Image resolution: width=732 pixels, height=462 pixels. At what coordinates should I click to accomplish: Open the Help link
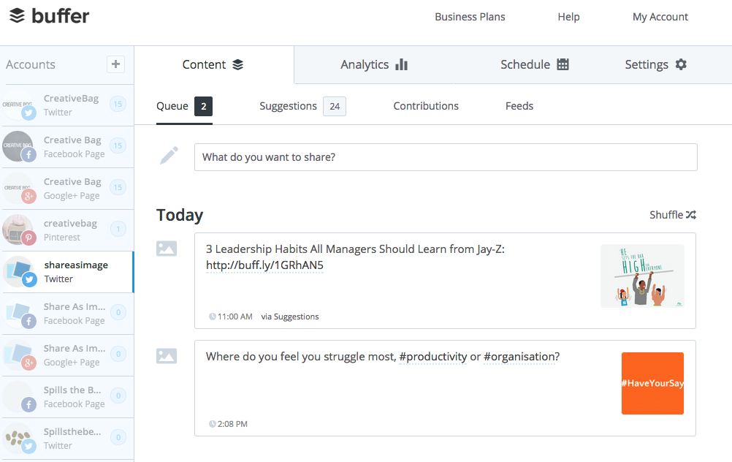(x=568, y=17)
